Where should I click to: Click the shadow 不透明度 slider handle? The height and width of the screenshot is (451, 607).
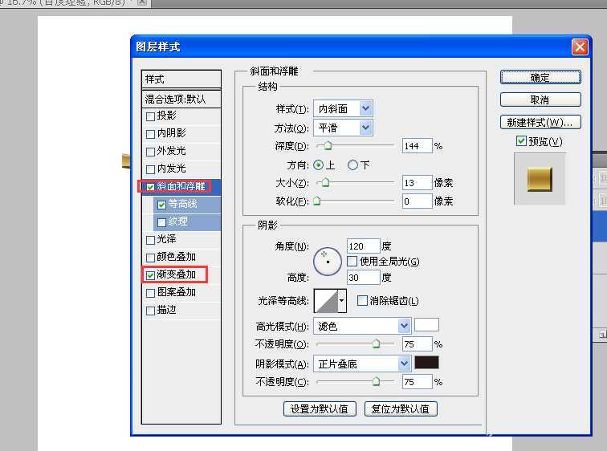[x=376, y=382]
